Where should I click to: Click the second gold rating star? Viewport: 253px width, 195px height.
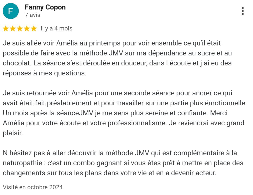pyautogui.click(x=13, y=29)
